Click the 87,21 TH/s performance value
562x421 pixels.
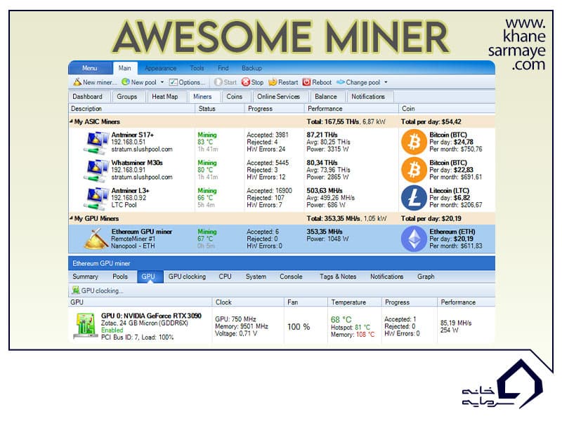click(x=322, y=135)
